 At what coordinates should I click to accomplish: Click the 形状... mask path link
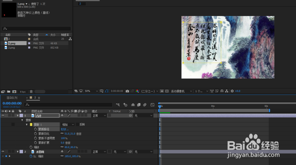click(x=65, y=129)
